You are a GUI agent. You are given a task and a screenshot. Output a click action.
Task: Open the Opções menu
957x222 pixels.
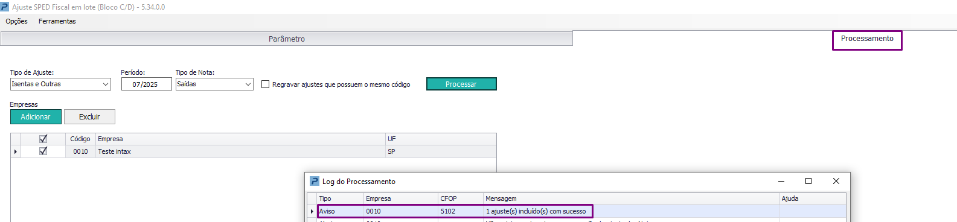pos(17,21)
